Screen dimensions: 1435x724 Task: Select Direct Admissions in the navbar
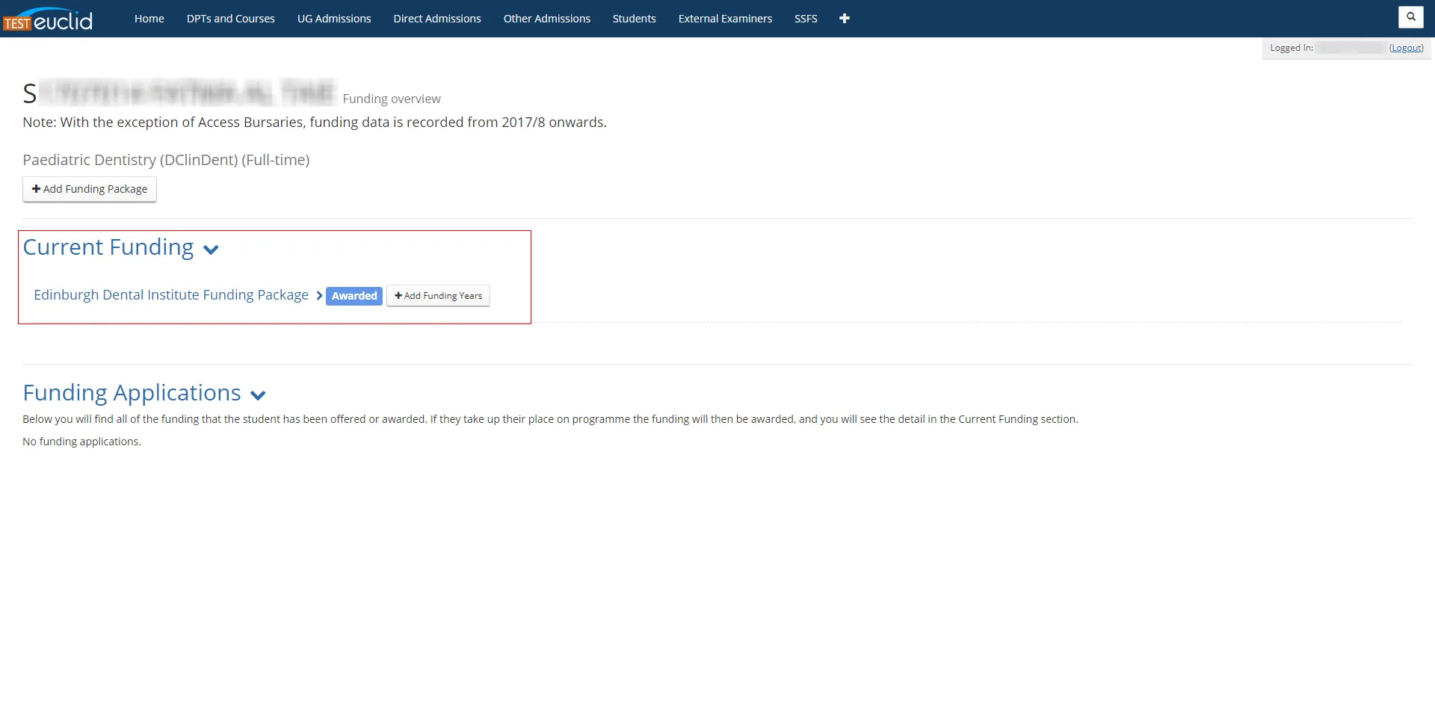coord(437,19)
